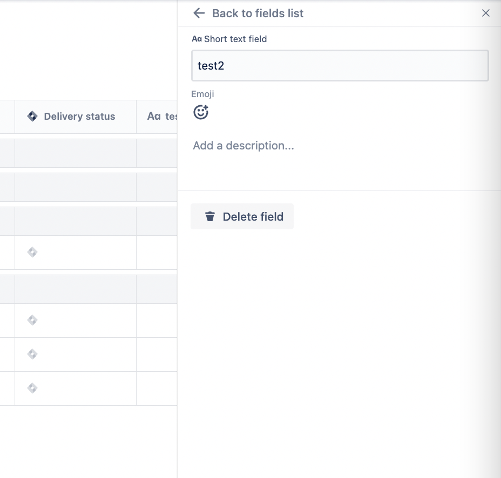The height and width of the screenshot is (478, 501).
Task: Click the Aa icon in the tes column header
Action: coord(153,116)
